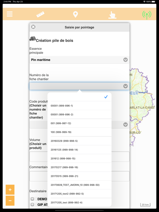The image size is (159, 212).
Task: Open the Code produit dropdown arrow
Action: (x=126, y=124)
